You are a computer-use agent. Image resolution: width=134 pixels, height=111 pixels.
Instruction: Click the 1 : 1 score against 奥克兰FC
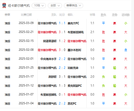62,23
